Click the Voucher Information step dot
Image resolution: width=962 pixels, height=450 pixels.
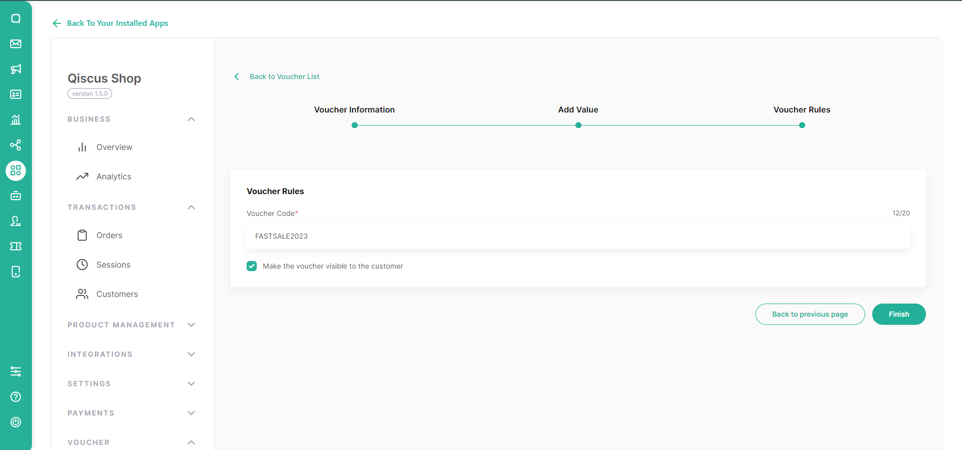(x=355, y=125)
